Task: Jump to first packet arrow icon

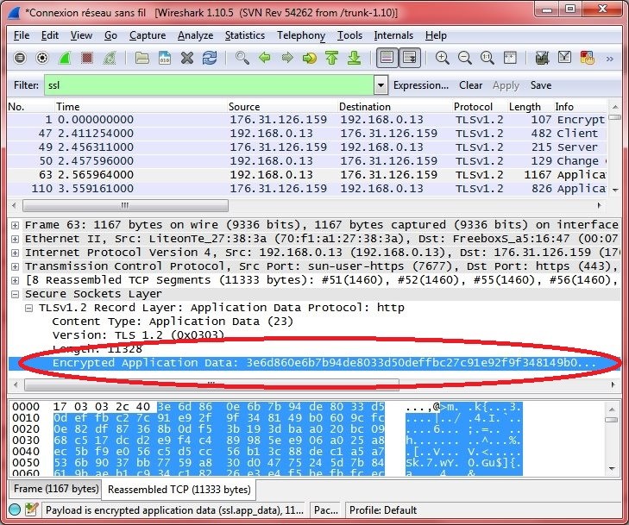Action: tap(331, 59)
